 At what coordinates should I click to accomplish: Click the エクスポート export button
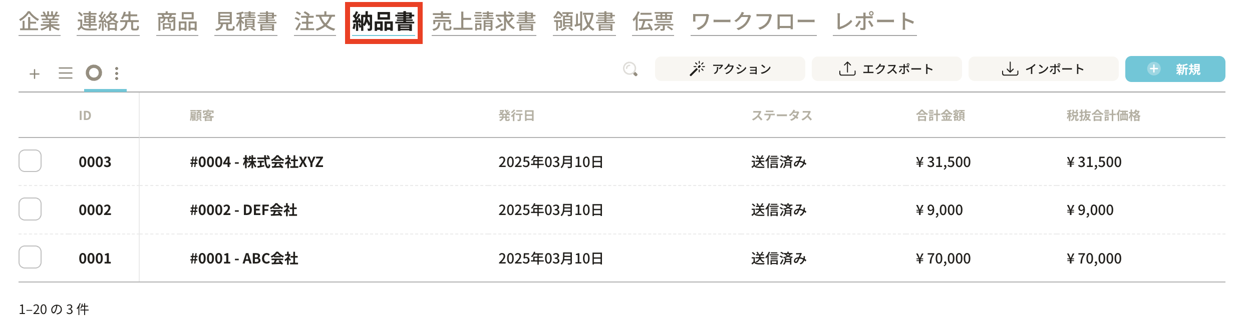pyautogui.click(x=886, y=69)
